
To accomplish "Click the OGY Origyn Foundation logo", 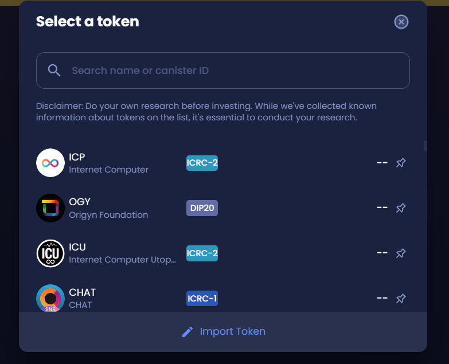I will pos(50,208).
